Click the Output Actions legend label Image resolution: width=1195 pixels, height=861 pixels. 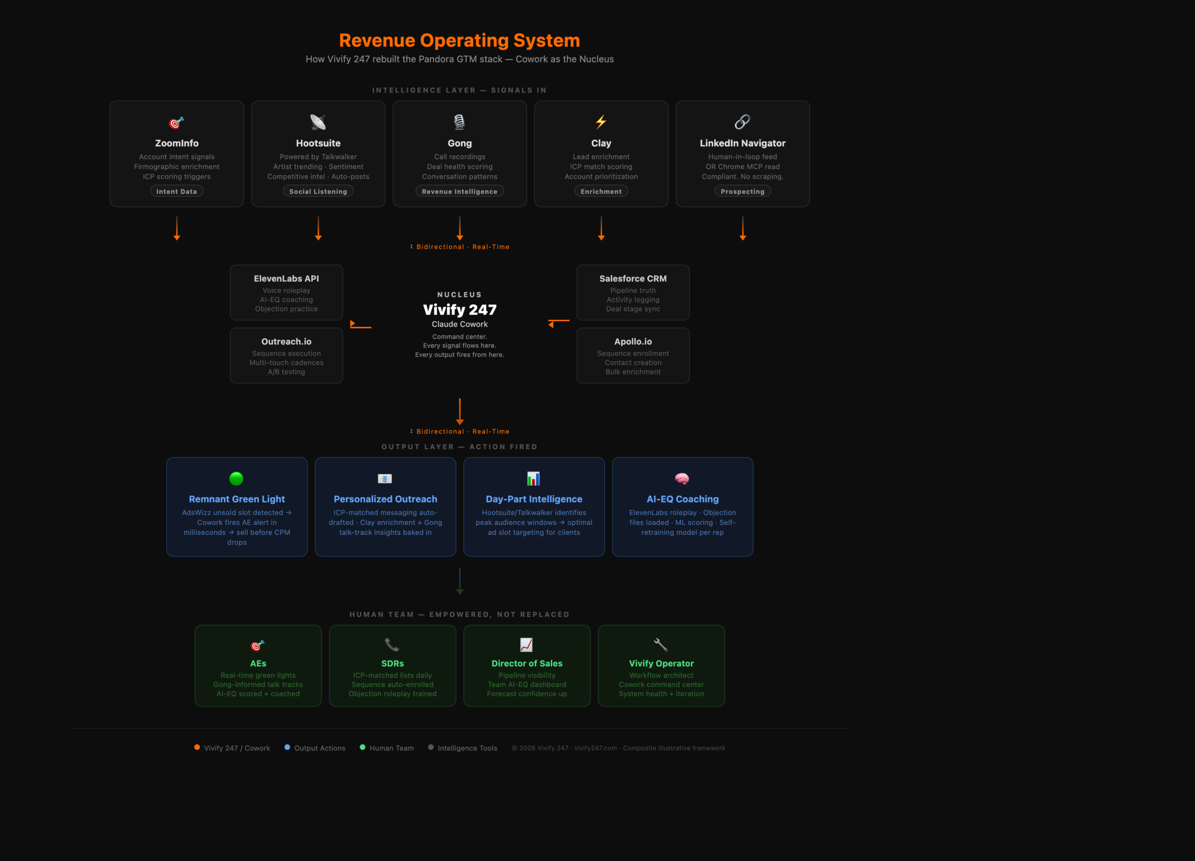click(x=320, y=748)
